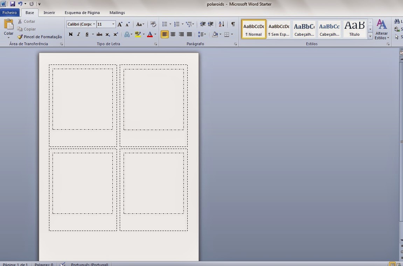403x266 pixels.
Task: Open the Área de Transferência dialog launcher
Action: pyautogui.click(x=61, y=44)
